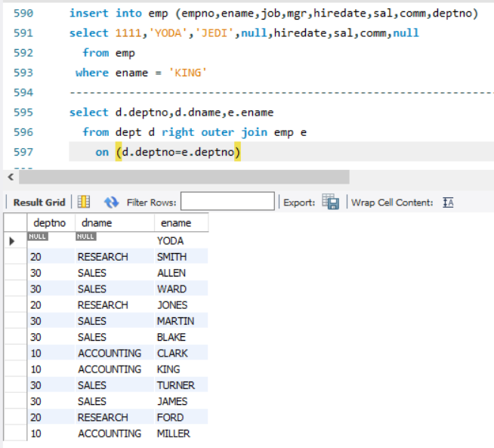
Task: Select deptno 10 in MILLER row
Action: 51,434
